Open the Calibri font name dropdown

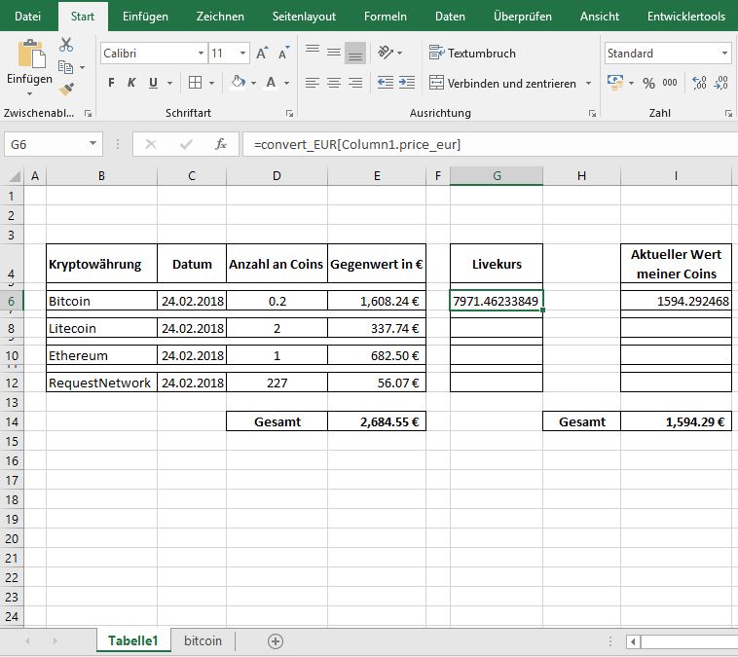point(201,54)
